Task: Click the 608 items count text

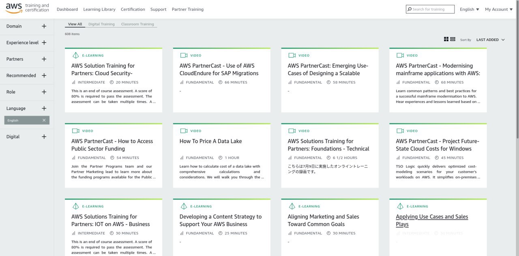Action: (72, 34)
